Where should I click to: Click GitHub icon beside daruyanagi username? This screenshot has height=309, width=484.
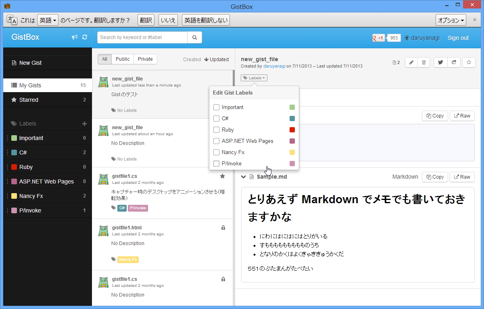point(407,38)
